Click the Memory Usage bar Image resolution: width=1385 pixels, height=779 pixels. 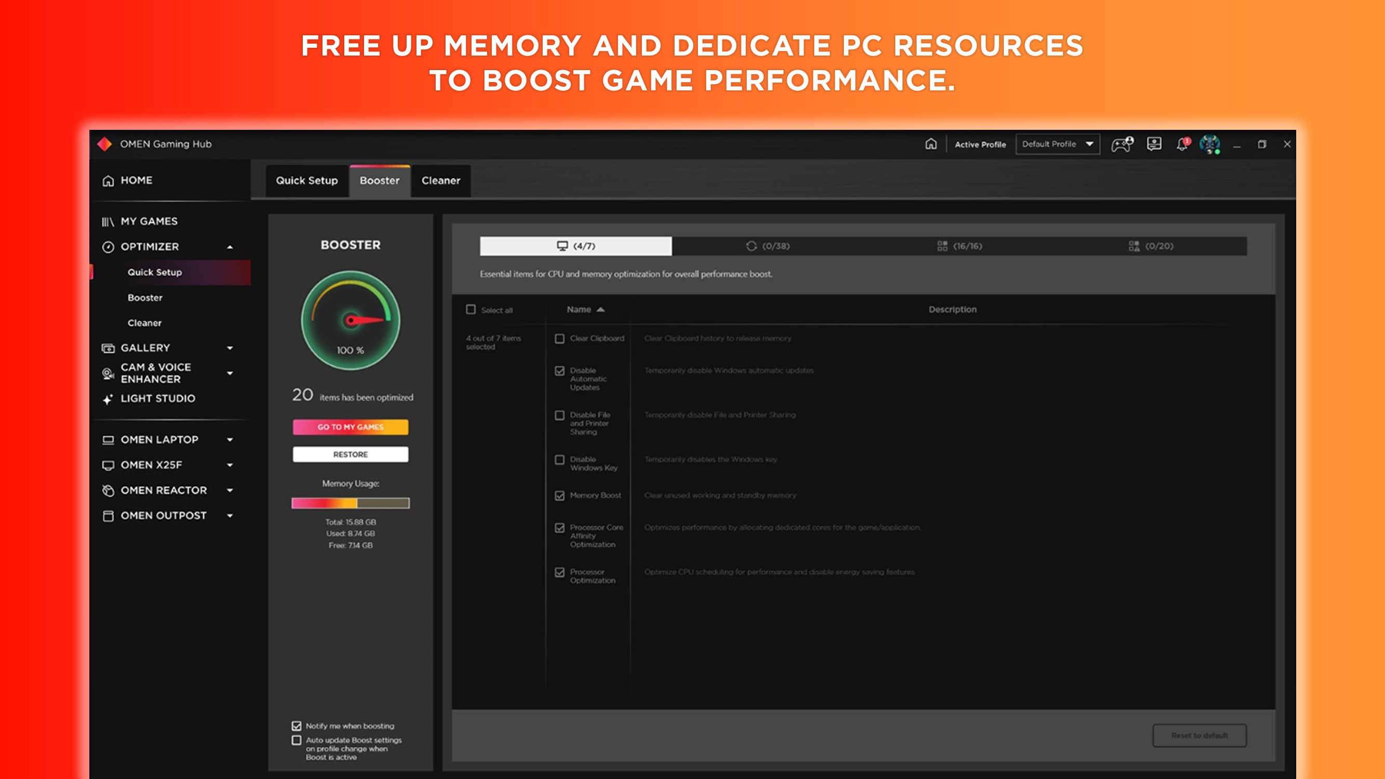tap(350, 503)
